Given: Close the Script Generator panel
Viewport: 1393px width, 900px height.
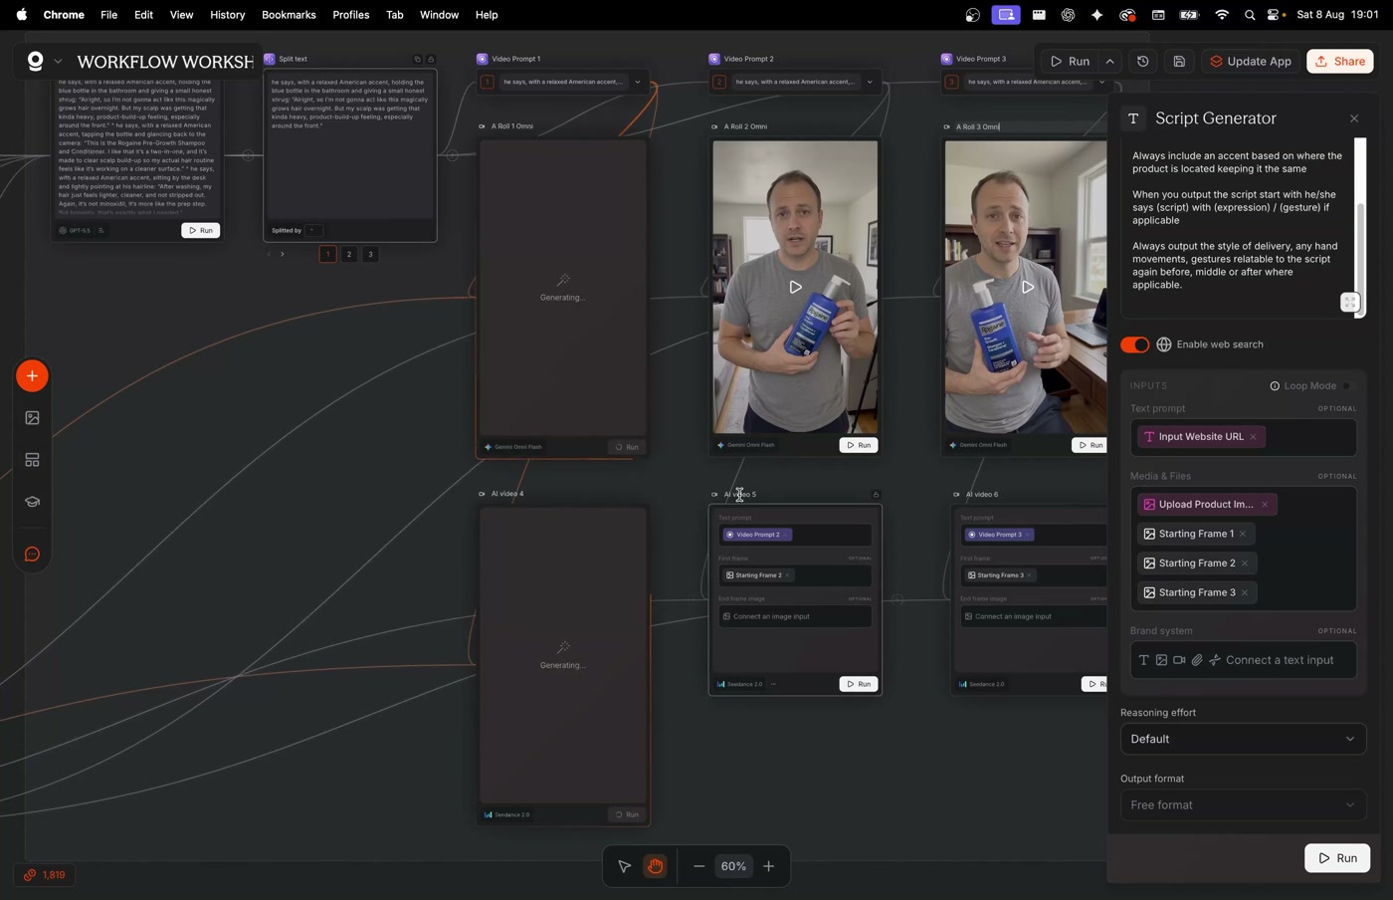Looking at the screenshot, I should click(1354, 118).
